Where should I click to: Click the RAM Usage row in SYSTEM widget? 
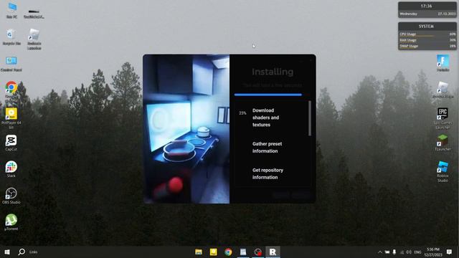pyautogui.click(x=427, y=40)
